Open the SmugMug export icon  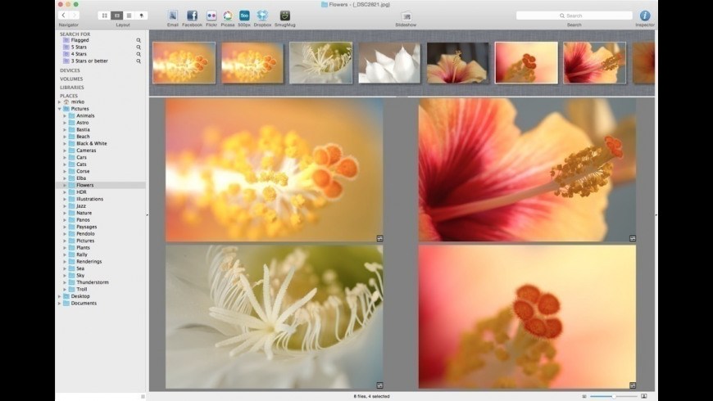click(284, 16)
